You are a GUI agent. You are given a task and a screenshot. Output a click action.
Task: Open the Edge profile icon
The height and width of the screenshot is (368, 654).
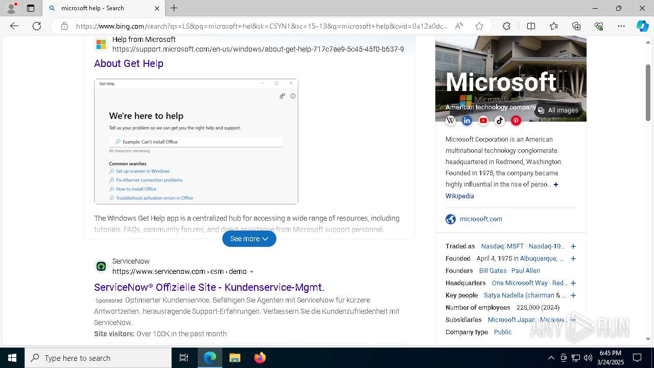(11, 8)
